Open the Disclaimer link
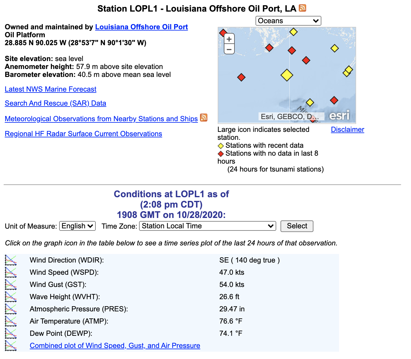 348,129
